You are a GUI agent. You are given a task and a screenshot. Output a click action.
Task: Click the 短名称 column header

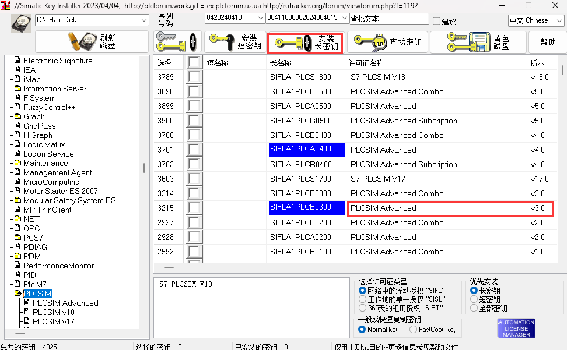point(218,63)
